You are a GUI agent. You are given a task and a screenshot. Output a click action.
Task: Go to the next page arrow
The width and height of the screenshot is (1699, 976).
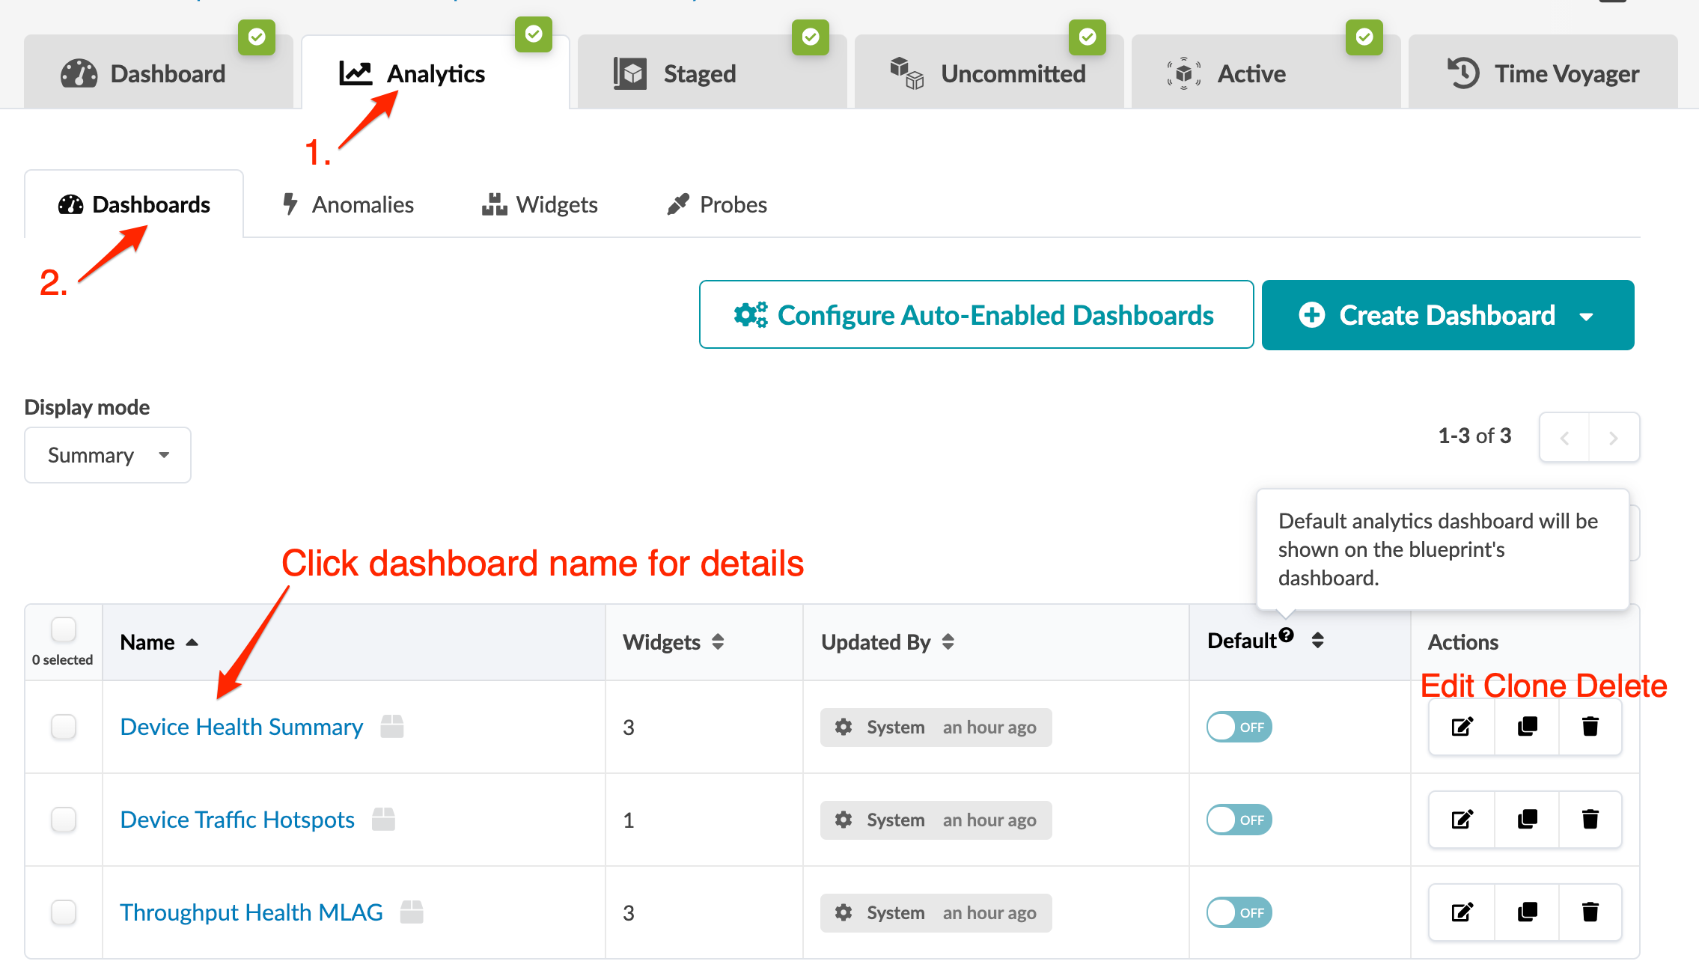click(1614, 438)
